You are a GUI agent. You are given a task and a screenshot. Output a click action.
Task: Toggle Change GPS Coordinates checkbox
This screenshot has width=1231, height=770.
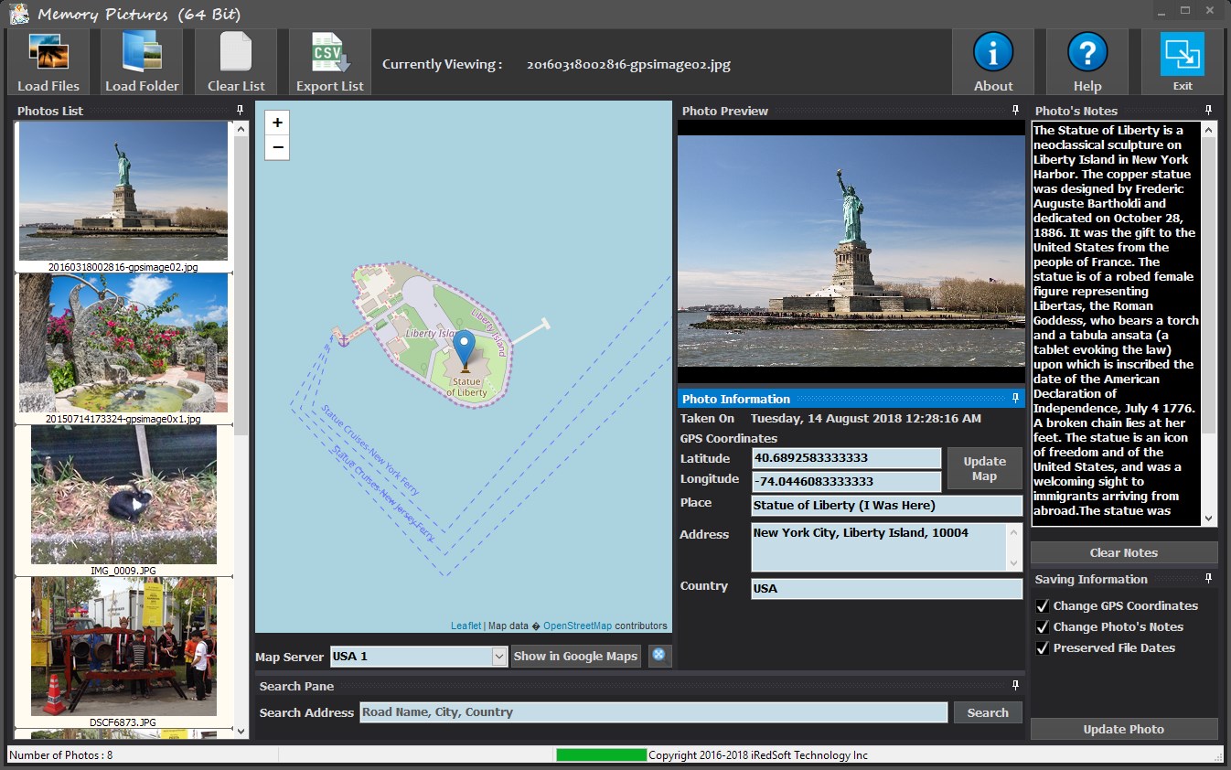[x=1042, y=605]
